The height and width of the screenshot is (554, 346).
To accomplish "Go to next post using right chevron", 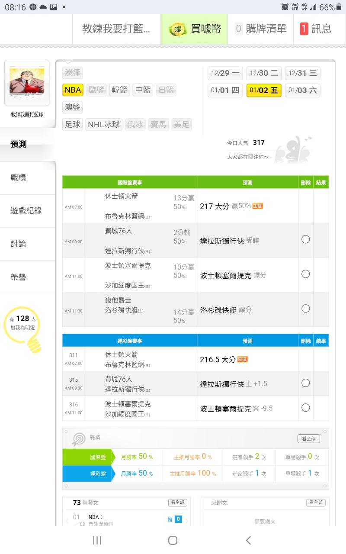I will [187, 521].
